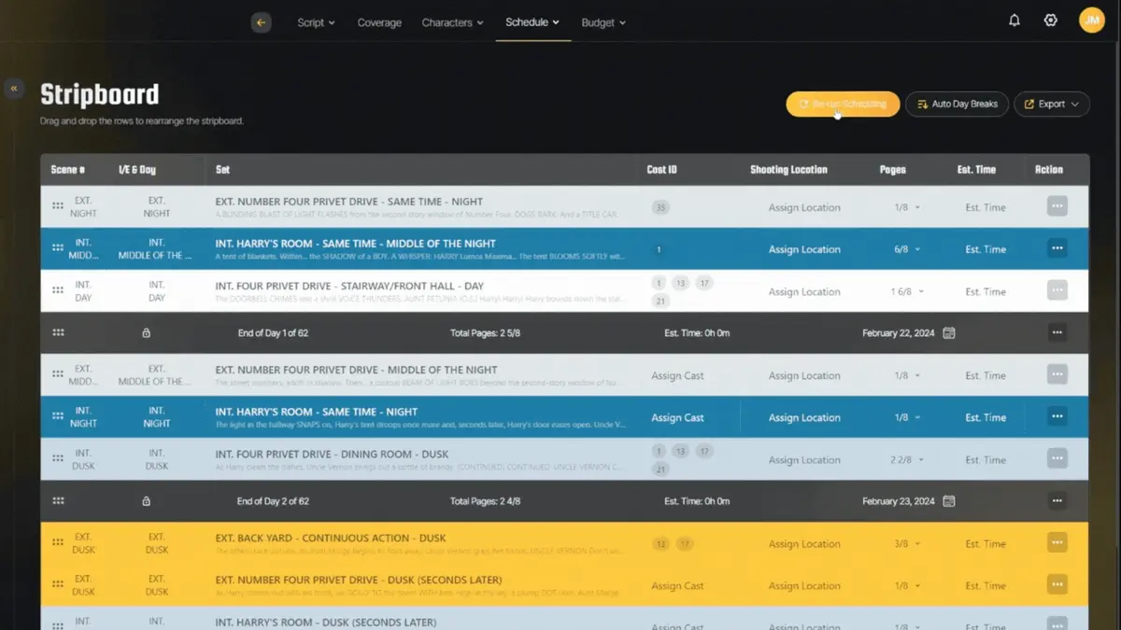Open the settings gear icon
1121x630 pixels.
pyautogui.click(x=1051, y=21)
